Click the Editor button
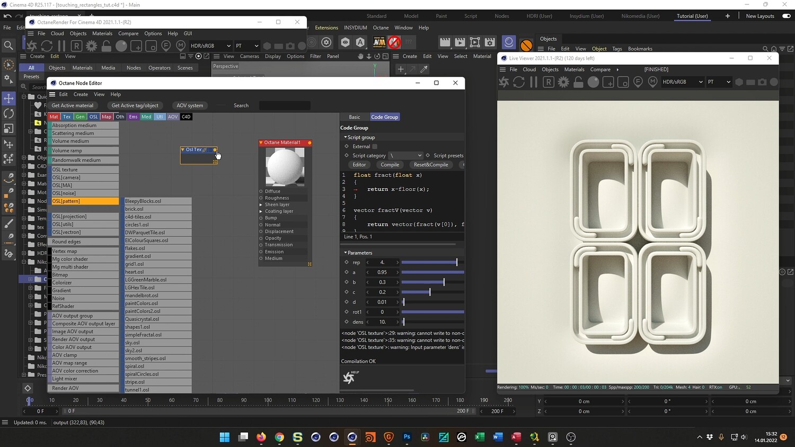 [x=359, y=165]
